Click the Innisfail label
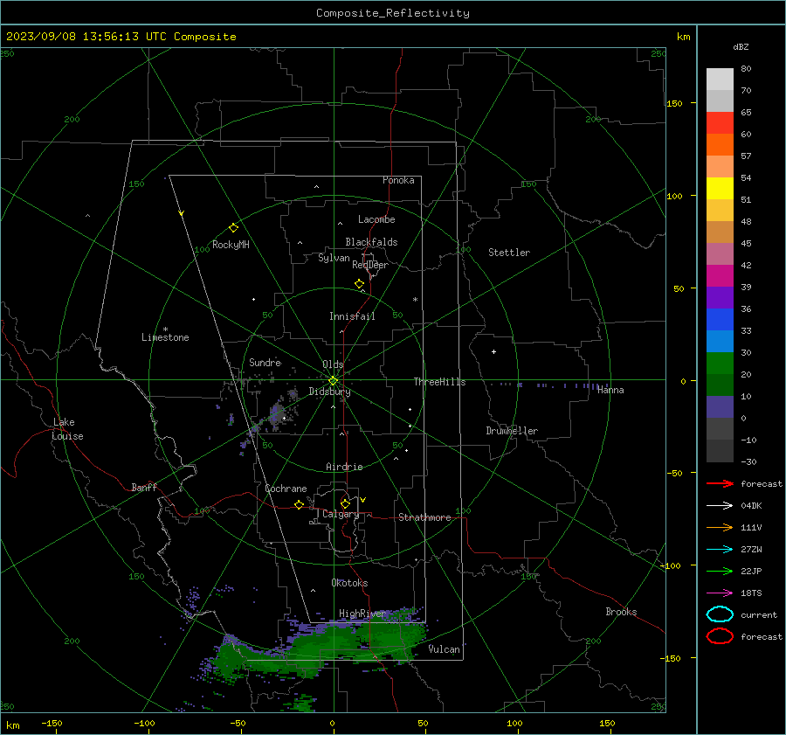The width and height of the screenshot is (786, 735). 352,316
